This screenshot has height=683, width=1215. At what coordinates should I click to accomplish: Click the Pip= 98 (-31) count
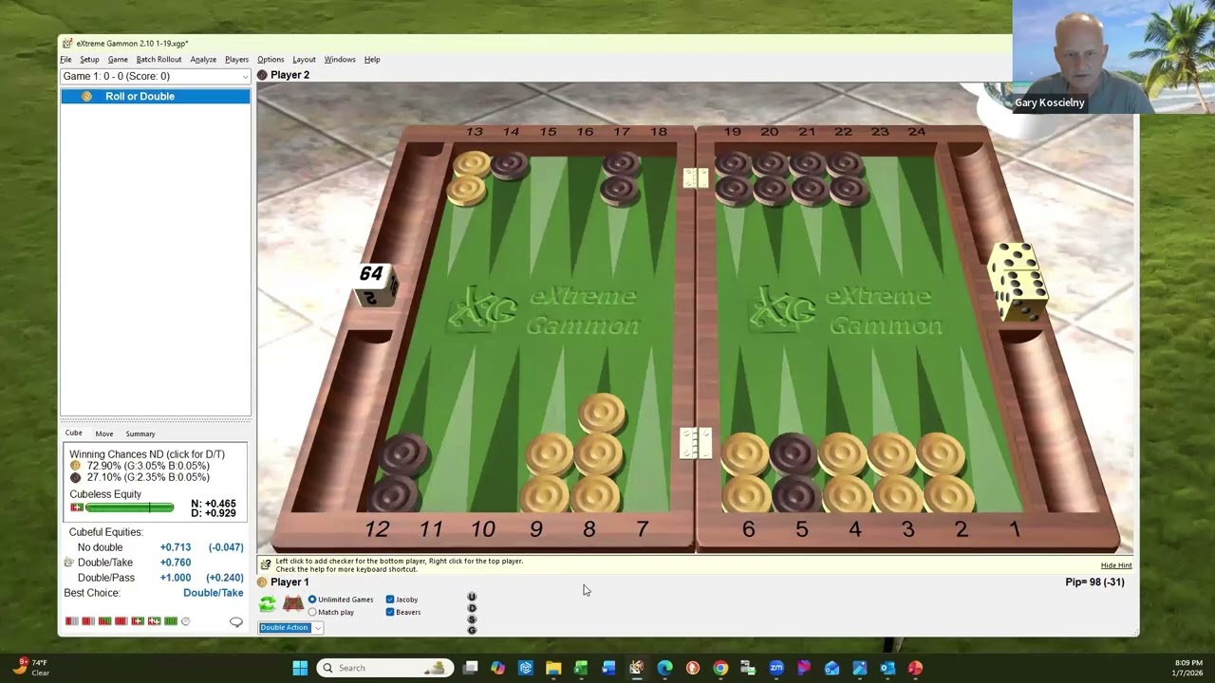click(x=1094, y=582)
